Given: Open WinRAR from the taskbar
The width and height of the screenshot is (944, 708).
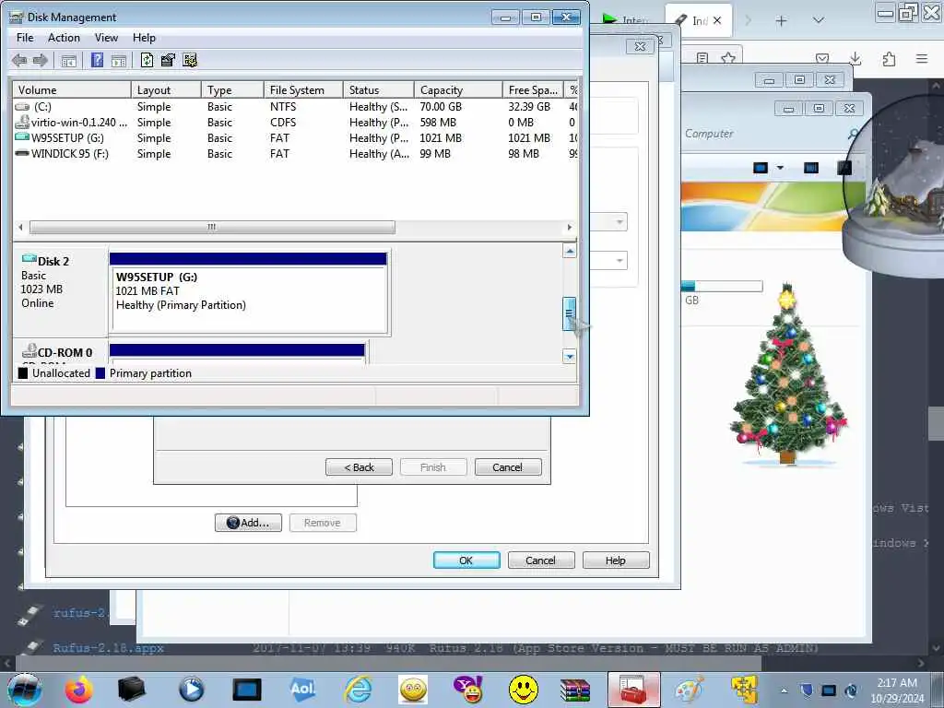Looking at the screenshot, I should point(575,690).
